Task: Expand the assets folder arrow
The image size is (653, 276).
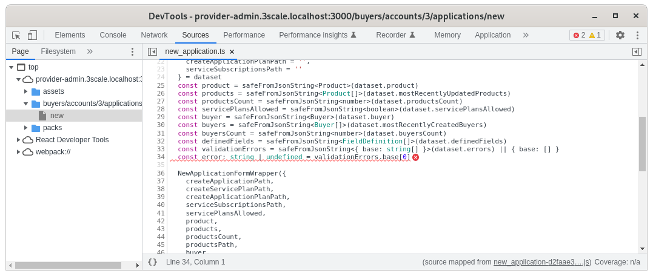Action: [26, 91]
